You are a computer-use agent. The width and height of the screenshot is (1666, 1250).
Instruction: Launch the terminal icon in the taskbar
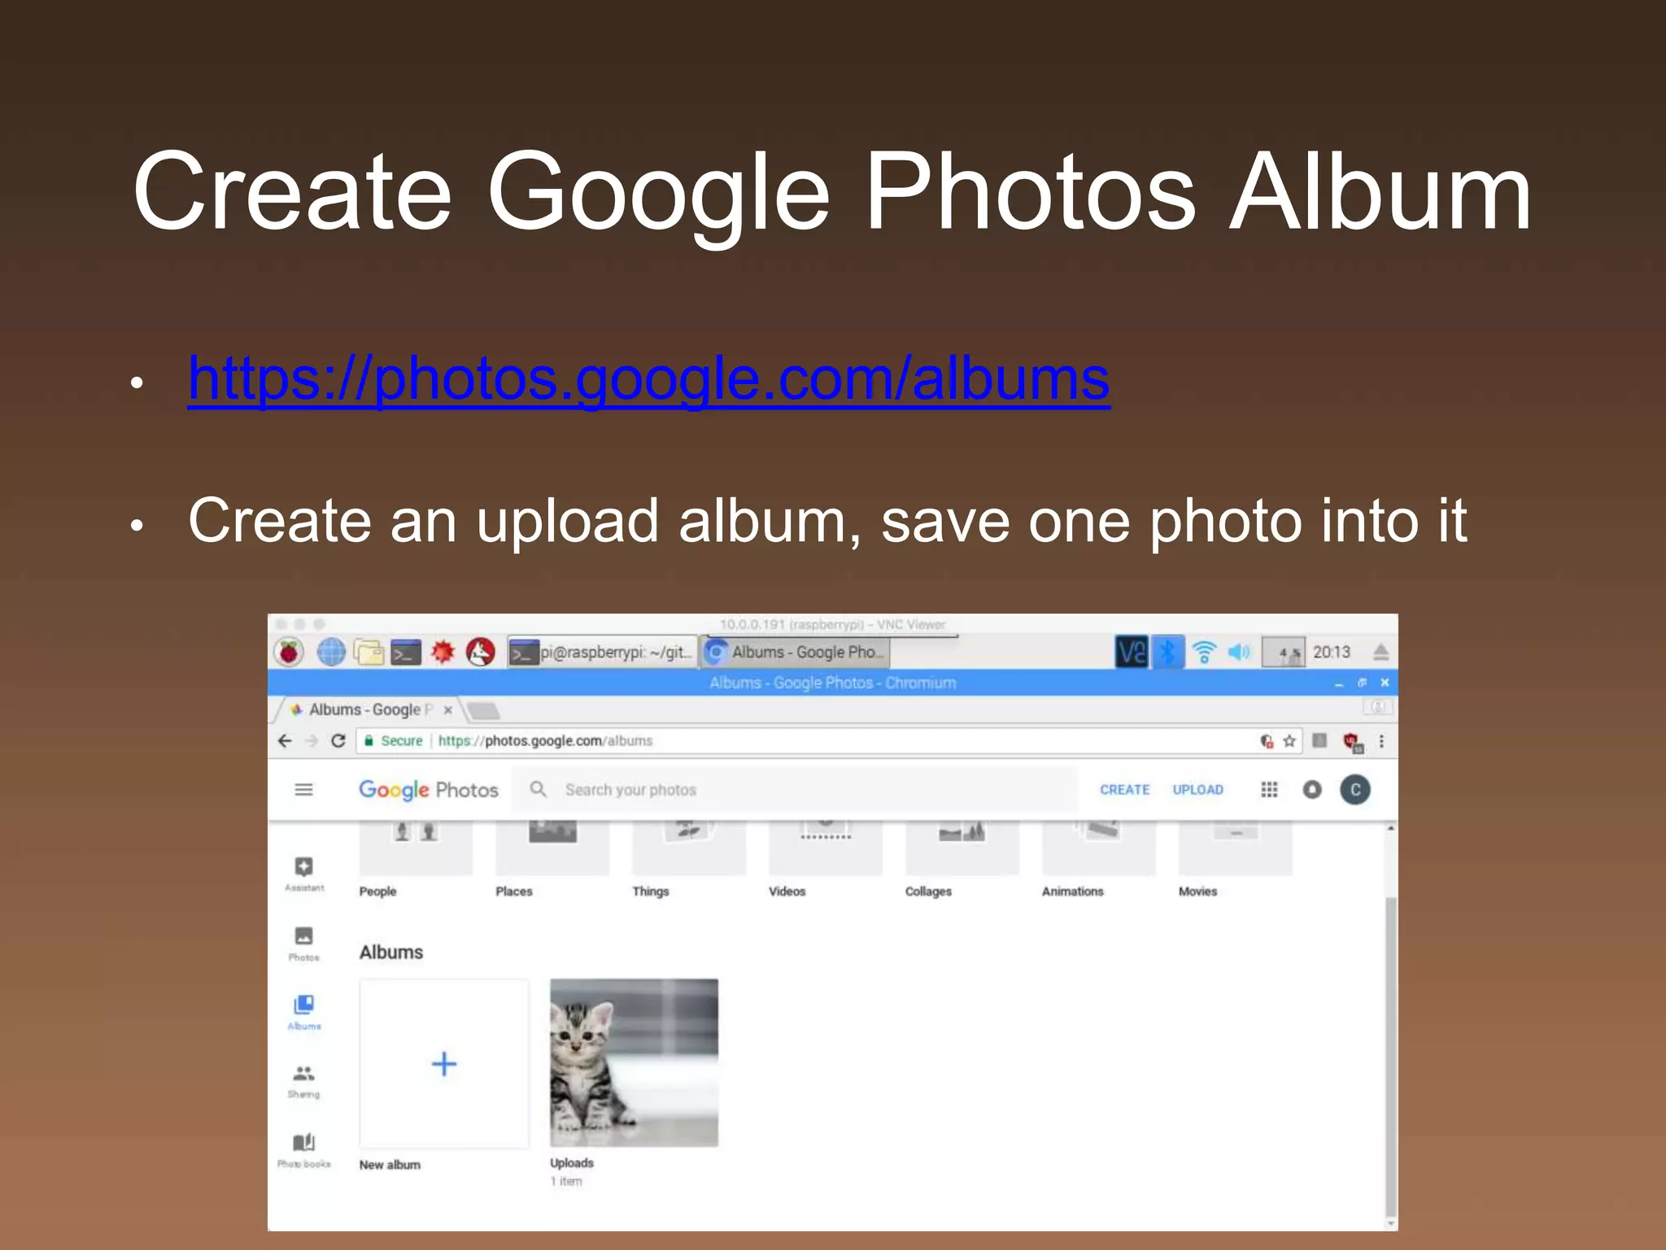[x=406, y=653]
